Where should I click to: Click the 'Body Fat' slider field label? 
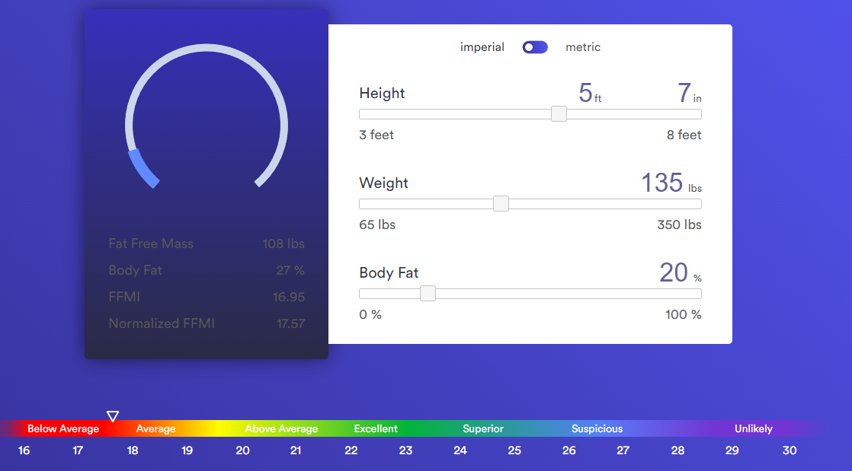coord(389,272)
